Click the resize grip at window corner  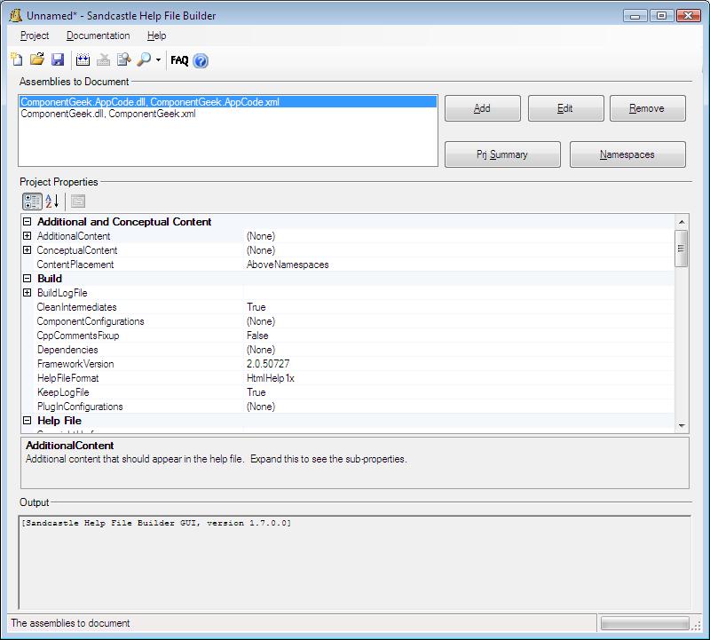point(697,625)
